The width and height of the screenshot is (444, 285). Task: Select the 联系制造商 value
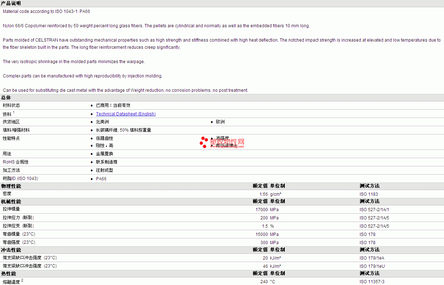click(x=107, y=162)
